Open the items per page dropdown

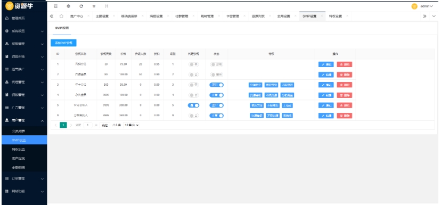132,125
